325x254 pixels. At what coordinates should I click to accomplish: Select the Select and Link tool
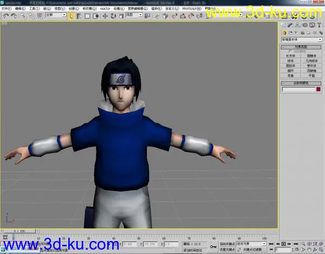pyautogui.click(x=23, y=16)
